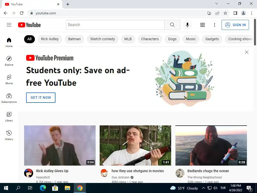Open Microsoft Store from taskbar
Viewport: 257px width, 193px height.
click(x=55, y=188)
